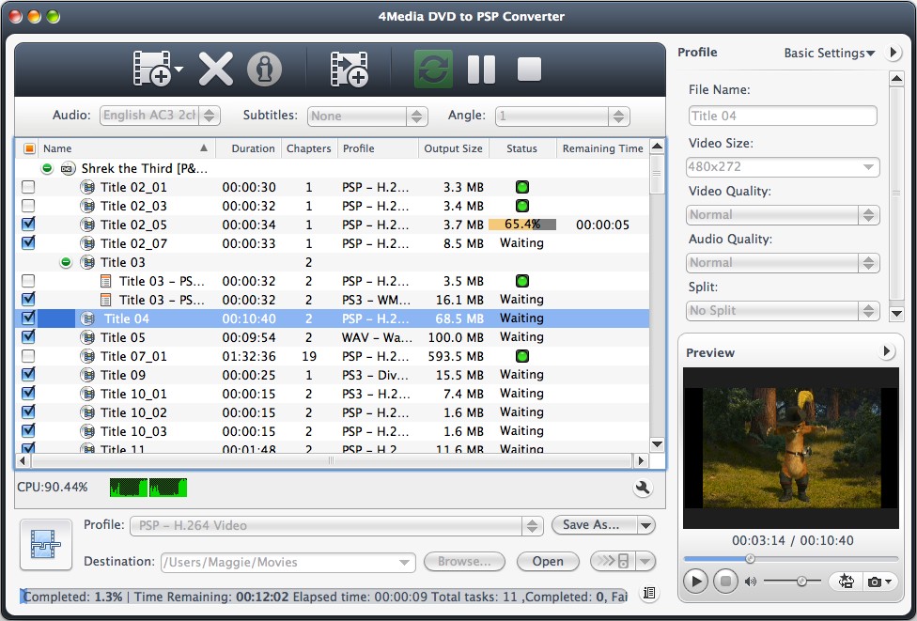Delete selected title using the X icon
The image size is (917, 621).
pyautogui.click(x=217, y=67)
